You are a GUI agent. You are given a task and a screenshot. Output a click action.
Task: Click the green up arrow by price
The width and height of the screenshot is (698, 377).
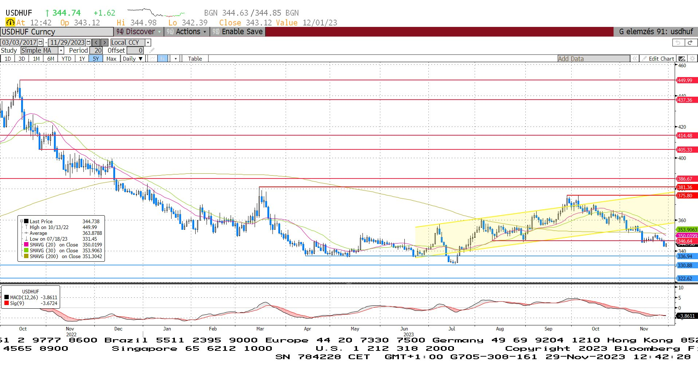[47, 13]
